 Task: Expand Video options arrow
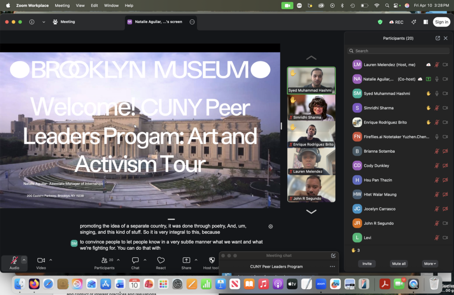(51, 260)
